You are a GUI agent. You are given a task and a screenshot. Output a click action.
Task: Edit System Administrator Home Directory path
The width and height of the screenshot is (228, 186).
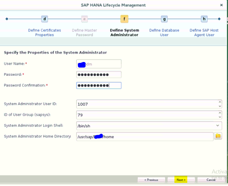click(x=145, y=136)
